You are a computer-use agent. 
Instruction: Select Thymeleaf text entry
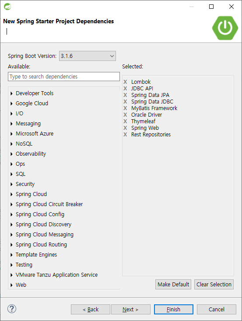[x=144, y=121]
